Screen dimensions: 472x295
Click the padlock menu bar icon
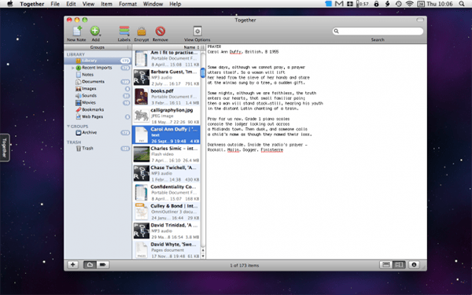point(376,4)
